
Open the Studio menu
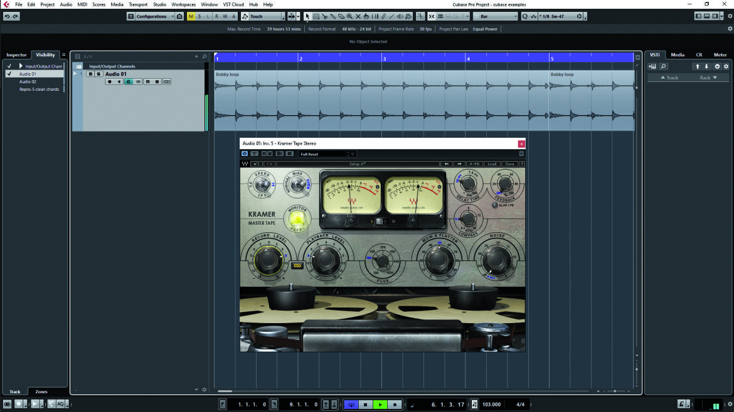[x=159, y=4]
